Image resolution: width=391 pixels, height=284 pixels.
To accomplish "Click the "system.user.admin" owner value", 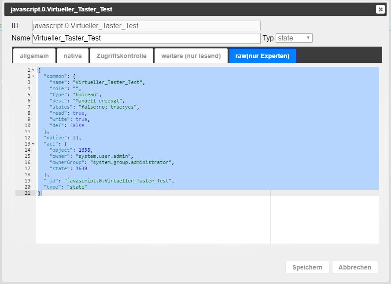I will (x=104, y=156).
